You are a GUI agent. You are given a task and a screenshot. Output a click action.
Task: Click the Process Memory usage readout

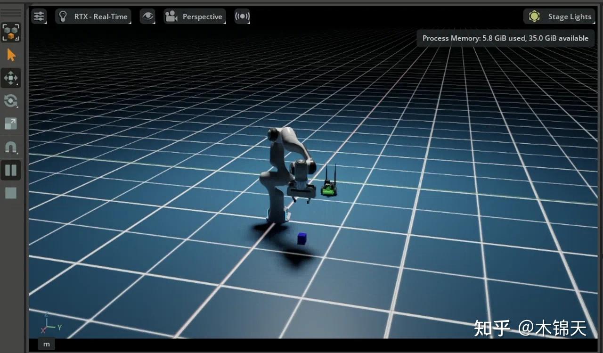tap(505, 38)
